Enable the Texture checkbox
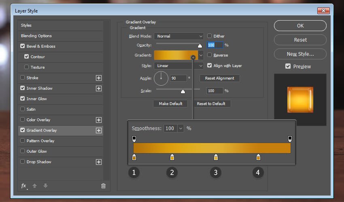Screen dimensions: 344x202 click(x=27, y=67)
